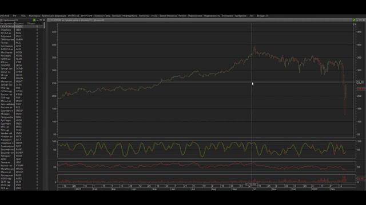
Task: Select the USD/RUB tab
Action: [x=5, y=16]
